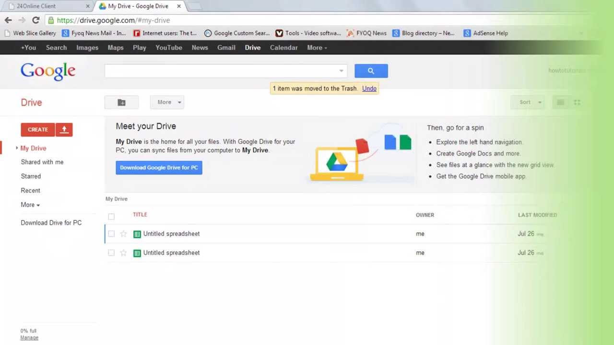Open Maps in the Google bar

(x=116, y=47)
